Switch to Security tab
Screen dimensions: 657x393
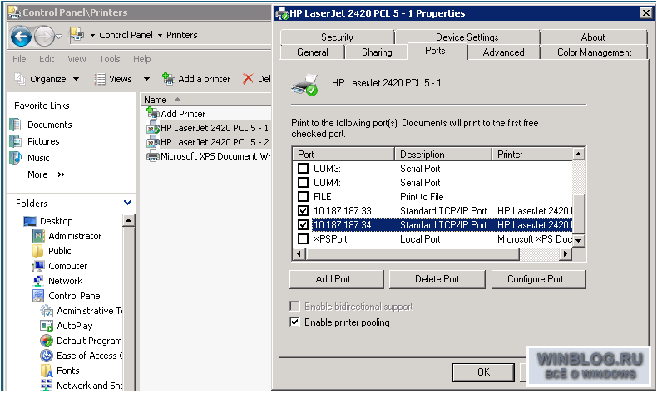[x=337, y=37]
